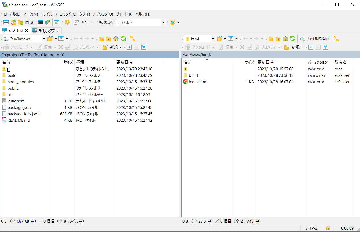Screen dimensions: 360x232
Task: Close the ec2_test tab
Action: click(27, 31)
